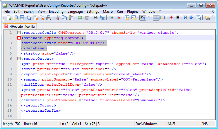
Task: Click the New file toolbar icon
Action: [x=9, y=18]
